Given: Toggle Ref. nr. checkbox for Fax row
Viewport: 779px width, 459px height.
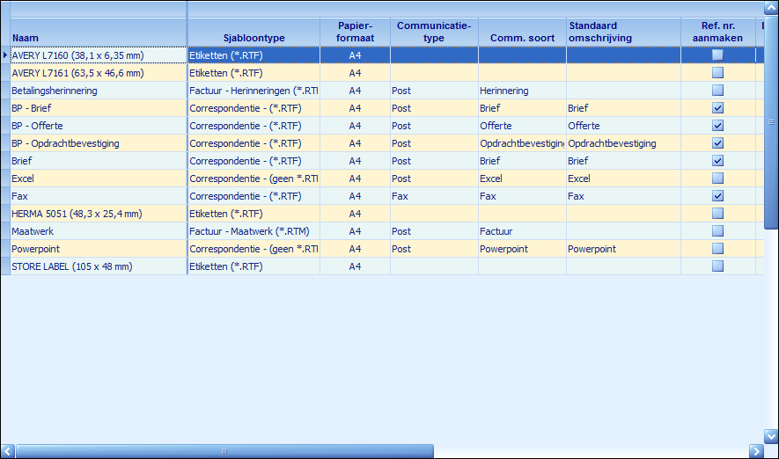Looking at the screenshot, I should pyautogui.click(x=717, y=196).
